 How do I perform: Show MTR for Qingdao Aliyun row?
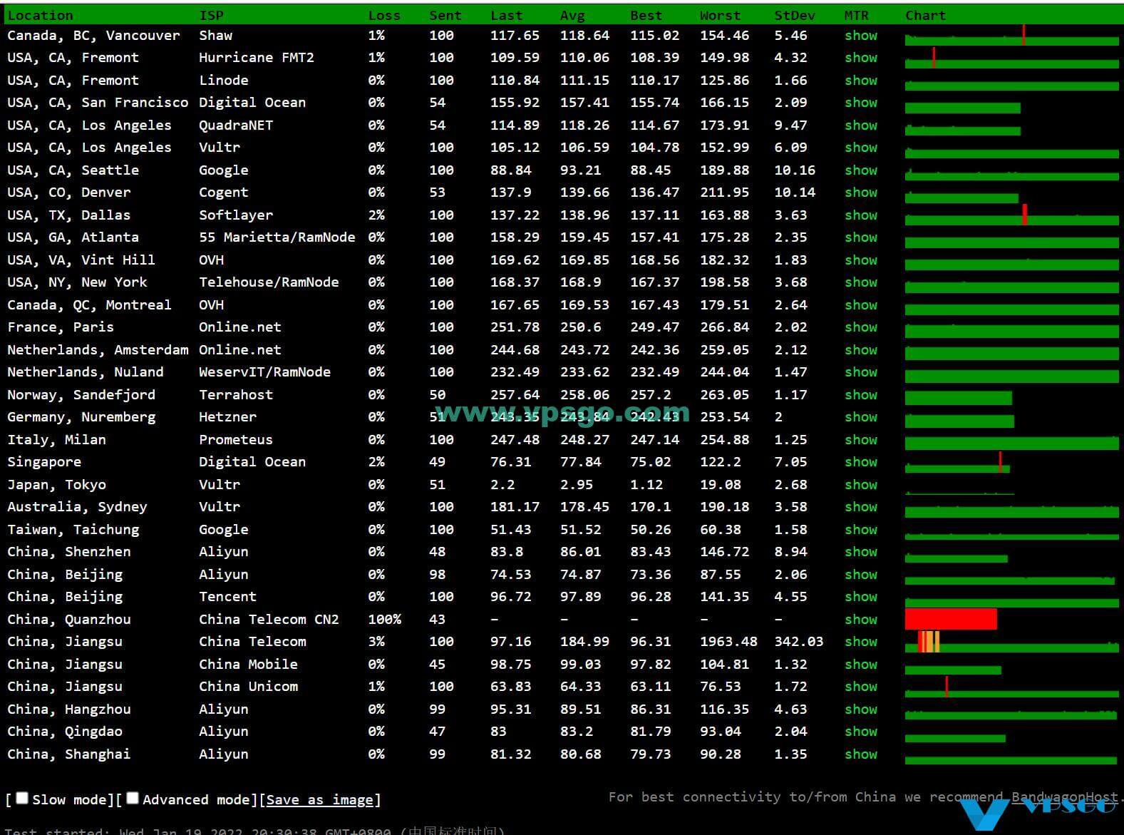click(861, 732)
